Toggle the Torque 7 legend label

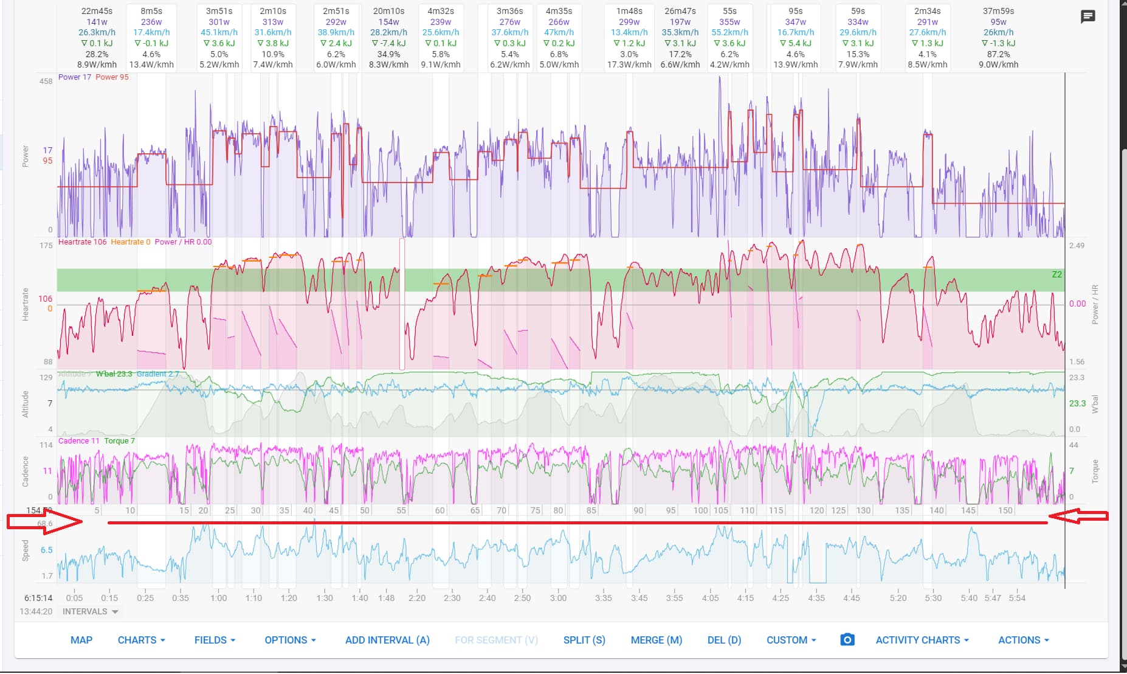coord(119,441)
